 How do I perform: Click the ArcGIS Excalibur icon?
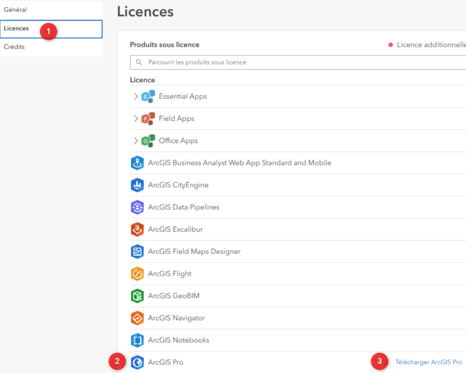[137, 230]
